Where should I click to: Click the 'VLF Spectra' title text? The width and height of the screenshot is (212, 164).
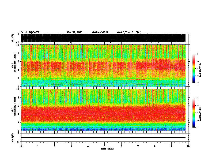coord(30,32)
